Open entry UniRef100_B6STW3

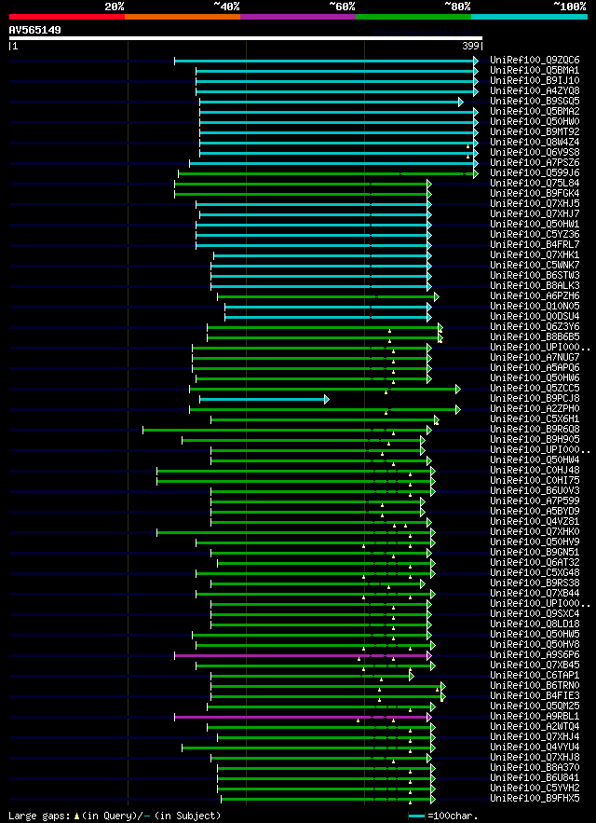pyautogui.click(x=535, y=276)
